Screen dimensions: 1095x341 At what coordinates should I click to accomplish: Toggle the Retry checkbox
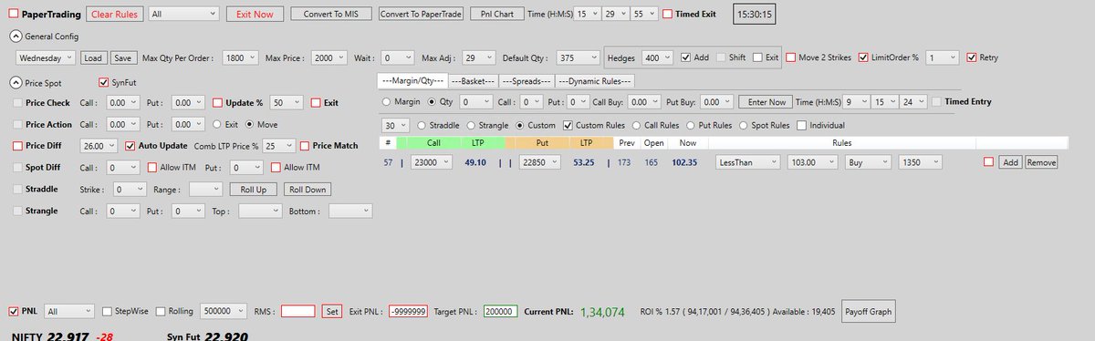[971, 57]
